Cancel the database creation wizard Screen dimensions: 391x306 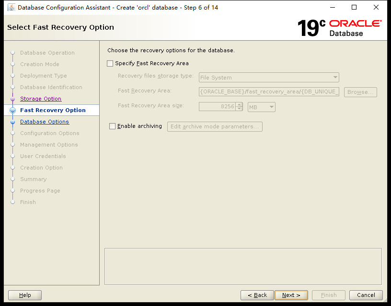[x=366, y=295]
